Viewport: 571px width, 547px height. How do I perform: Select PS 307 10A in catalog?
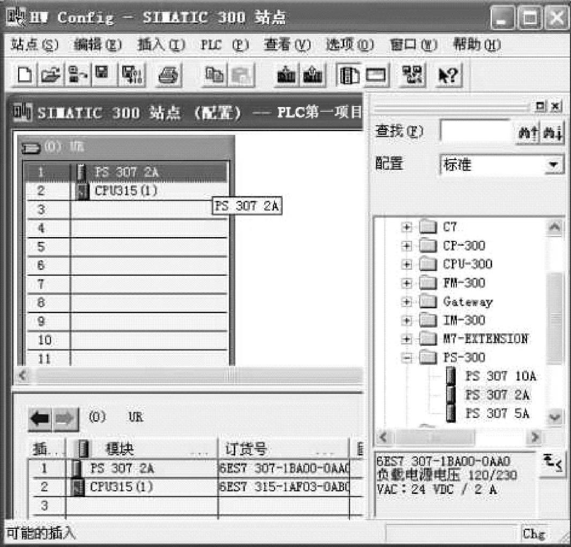501,376
